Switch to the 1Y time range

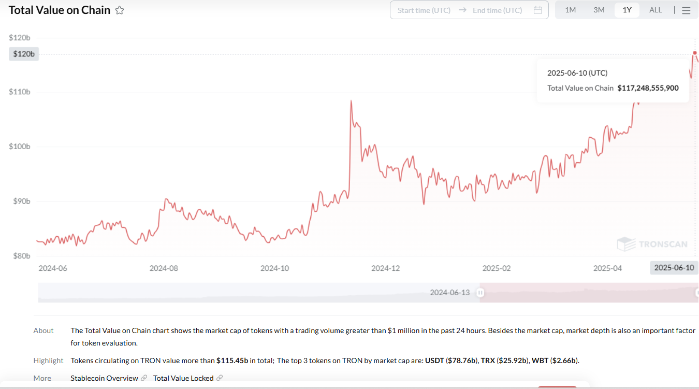point(627,10)
